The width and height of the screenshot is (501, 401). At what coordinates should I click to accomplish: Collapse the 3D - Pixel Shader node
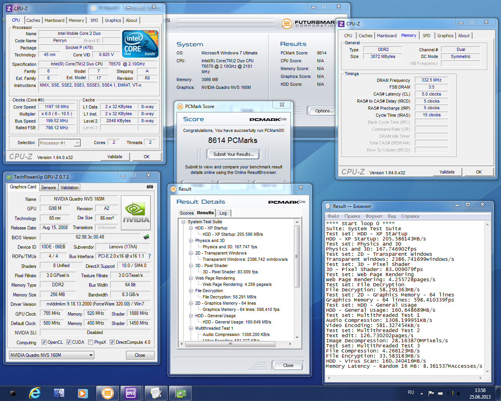coord(191,266)
